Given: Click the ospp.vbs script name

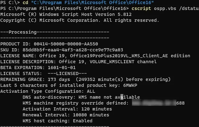Looking at the screenshot, I should (x=165, y=8).
